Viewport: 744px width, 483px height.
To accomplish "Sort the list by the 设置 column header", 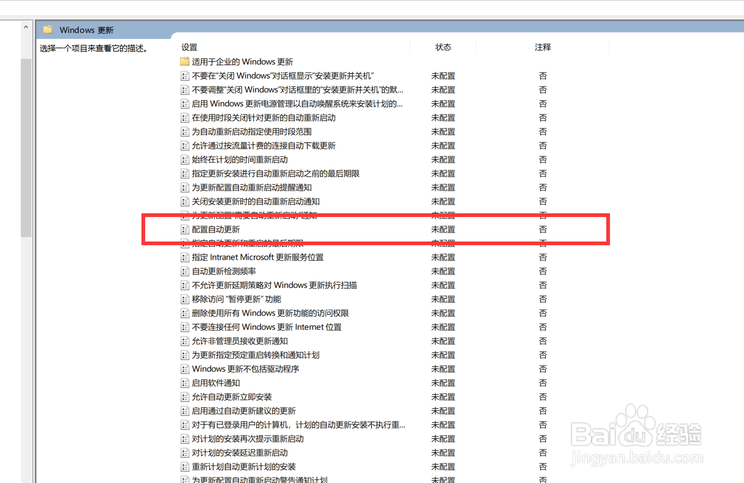I will pos(189,47).
